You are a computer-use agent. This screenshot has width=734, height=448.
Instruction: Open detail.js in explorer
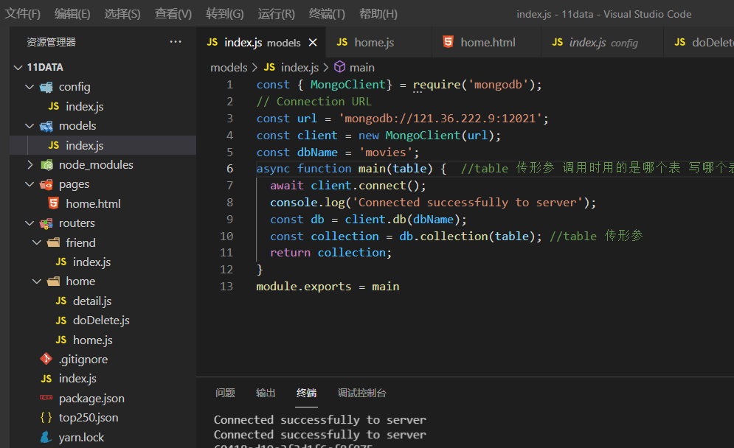92,301
